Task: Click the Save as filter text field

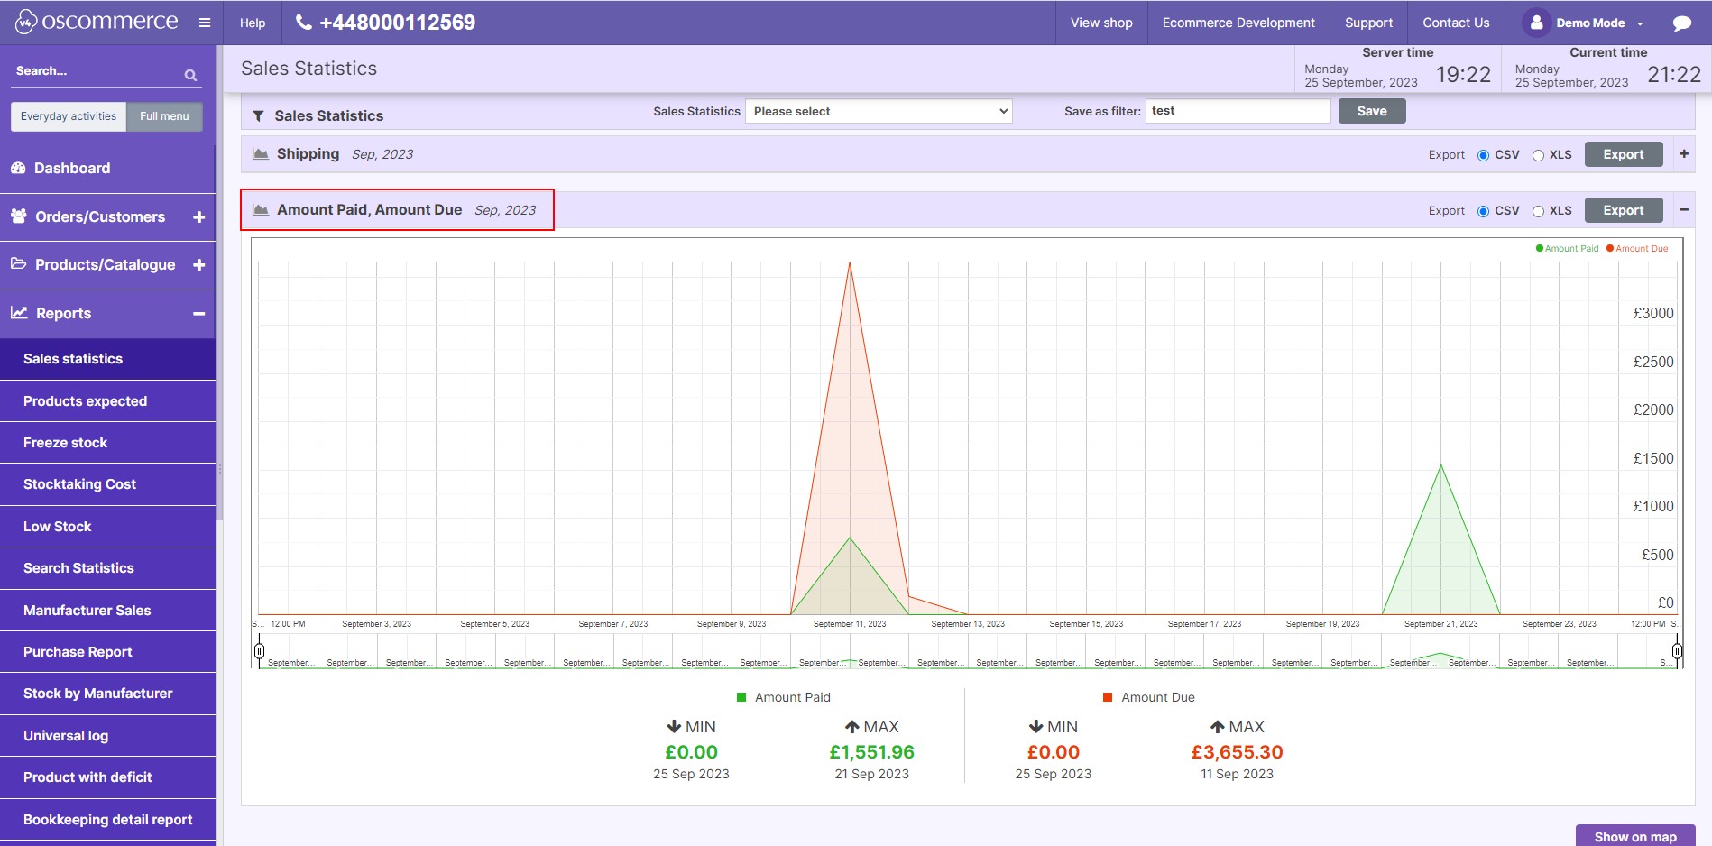Action: point(1238,111)
